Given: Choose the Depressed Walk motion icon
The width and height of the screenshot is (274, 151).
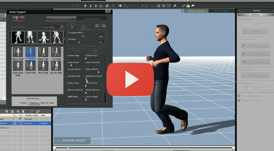Looking at the screenshot, I should tap(18, 66).
